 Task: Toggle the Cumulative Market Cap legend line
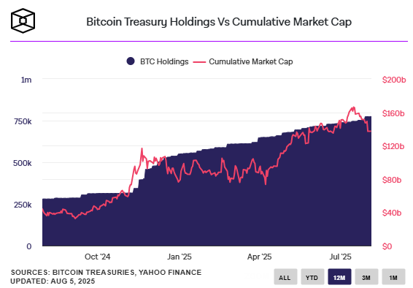point(199,62)
